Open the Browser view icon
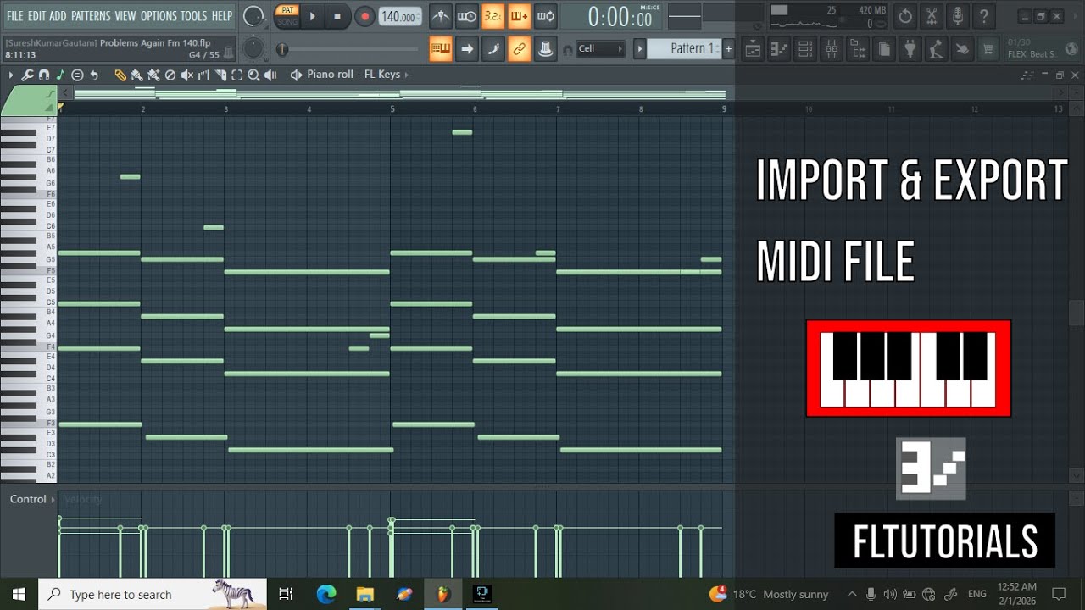Viewport: 1085px width, 610px height. pos(858,49)
